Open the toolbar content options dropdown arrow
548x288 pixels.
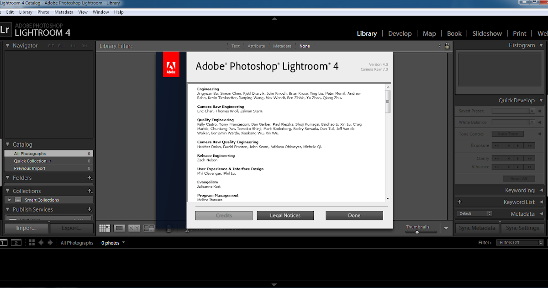[446, 228]
